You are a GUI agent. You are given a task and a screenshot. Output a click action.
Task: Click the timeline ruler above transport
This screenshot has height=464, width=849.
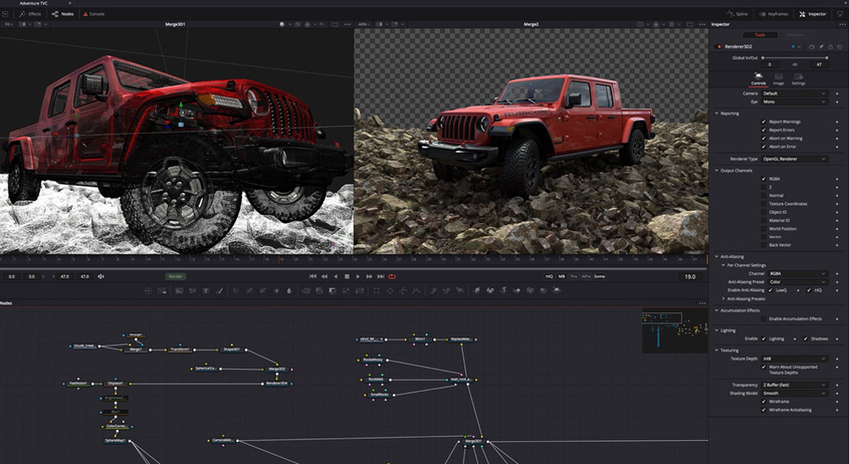(353, 260)
